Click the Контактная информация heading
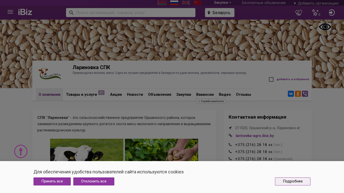Image resolution: width=344 pixels, height=193 pixels. 257,117
